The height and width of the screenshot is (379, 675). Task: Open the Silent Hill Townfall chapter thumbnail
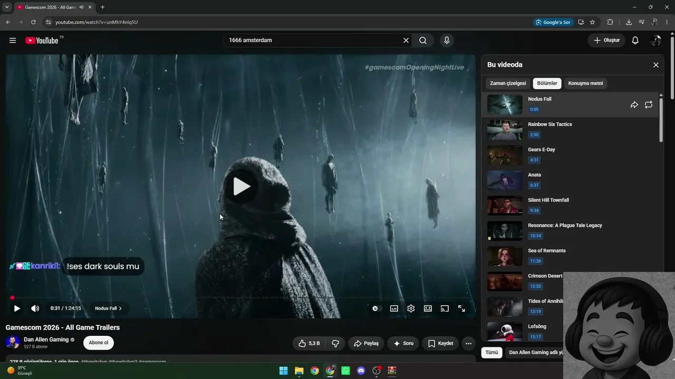505,205
